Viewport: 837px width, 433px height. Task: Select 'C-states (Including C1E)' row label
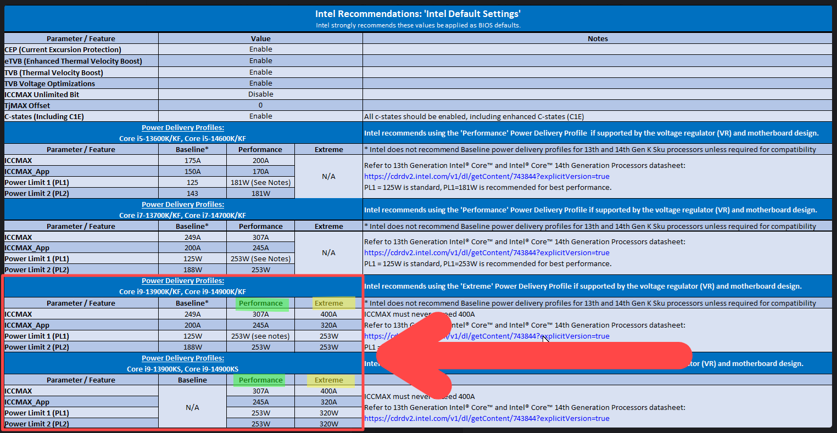pos(44,116)
